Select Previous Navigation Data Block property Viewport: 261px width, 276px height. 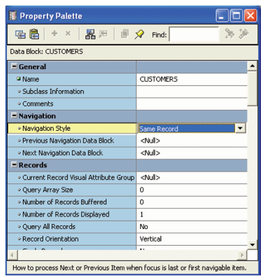point(72,141)
